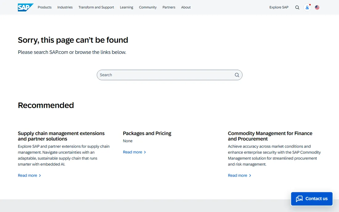
Task: Click the SAP logo
Action: [x=26, y=7]
